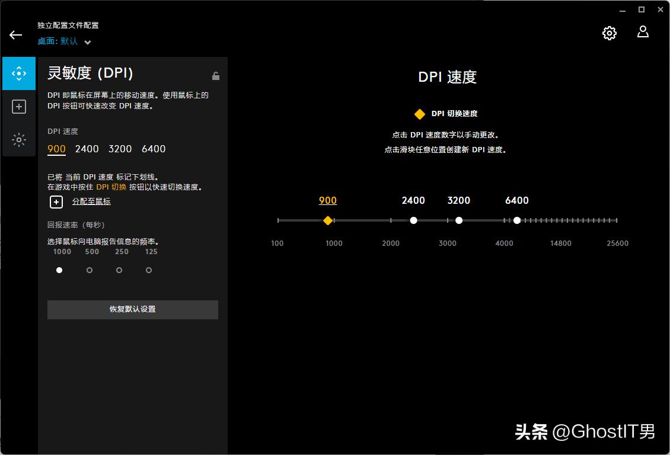Viewport: 670px width, 455px height.
Task: Click the lock icon beside 灵敏度 (DPI)
Action: 216,75
